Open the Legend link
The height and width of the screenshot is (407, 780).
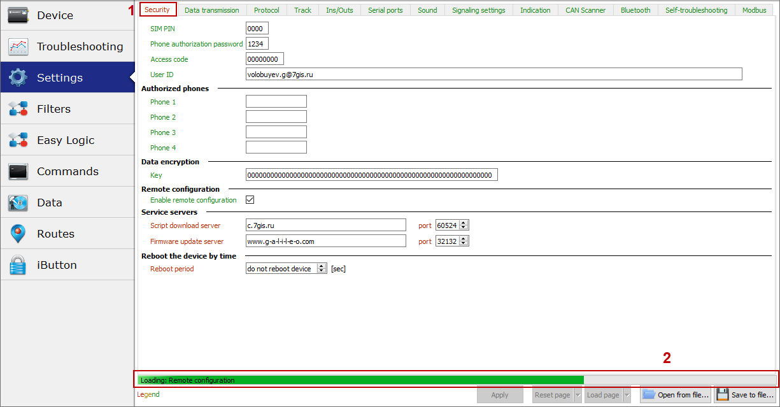[148, 394]
